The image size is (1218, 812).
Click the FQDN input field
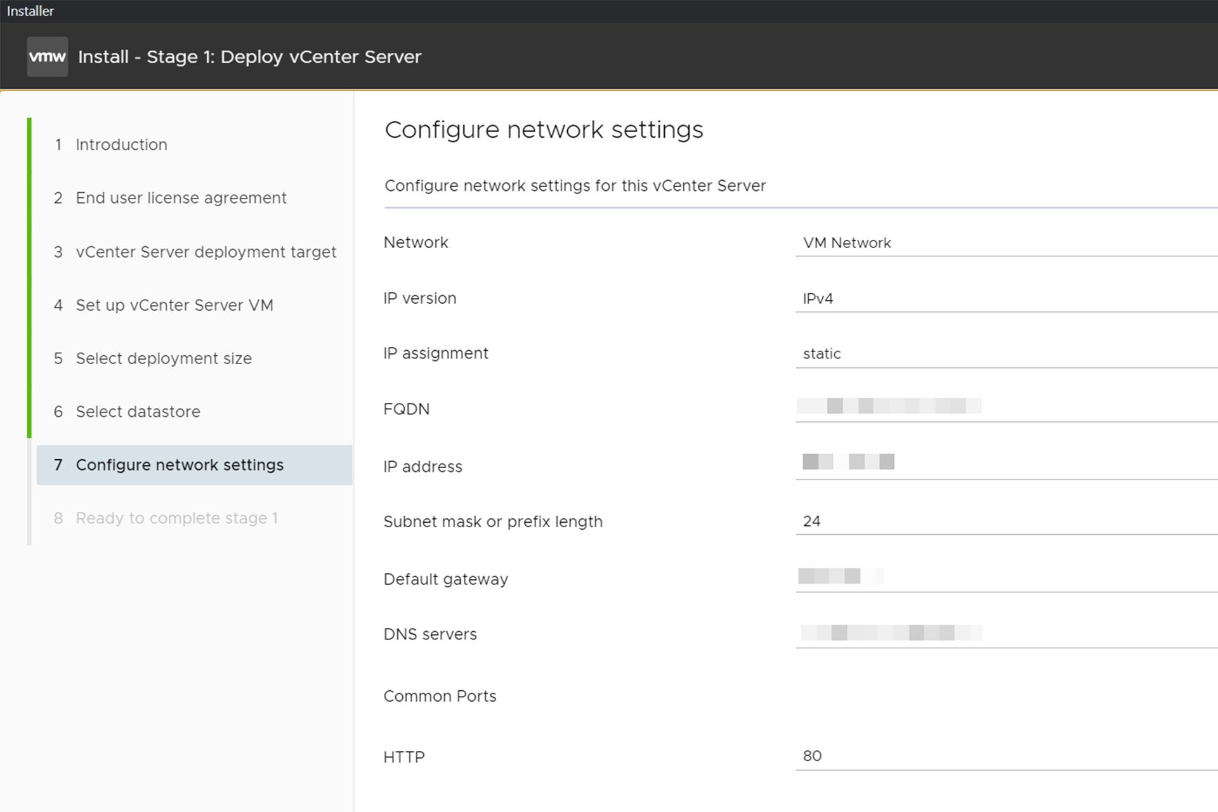(1007, 407)
